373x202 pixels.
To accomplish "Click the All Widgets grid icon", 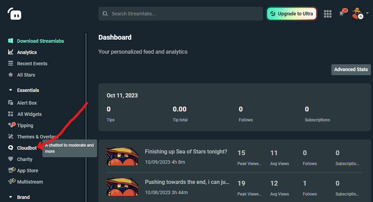I will [11, 114].
